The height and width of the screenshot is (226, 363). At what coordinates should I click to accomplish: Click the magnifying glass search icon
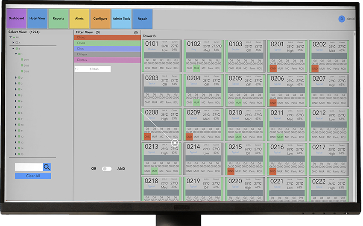tap(47, 167)
